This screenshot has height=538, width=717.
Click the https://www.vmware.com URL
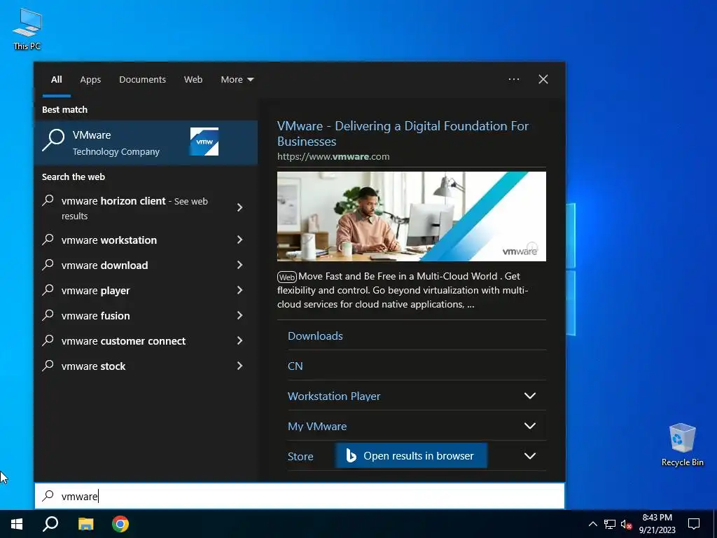[x=333, y=156]
